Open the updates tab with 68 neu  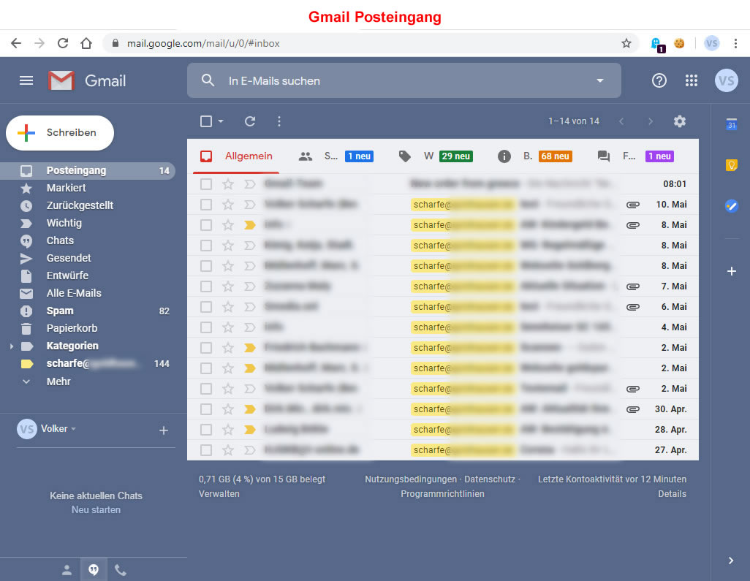click(x=535, y=156)
